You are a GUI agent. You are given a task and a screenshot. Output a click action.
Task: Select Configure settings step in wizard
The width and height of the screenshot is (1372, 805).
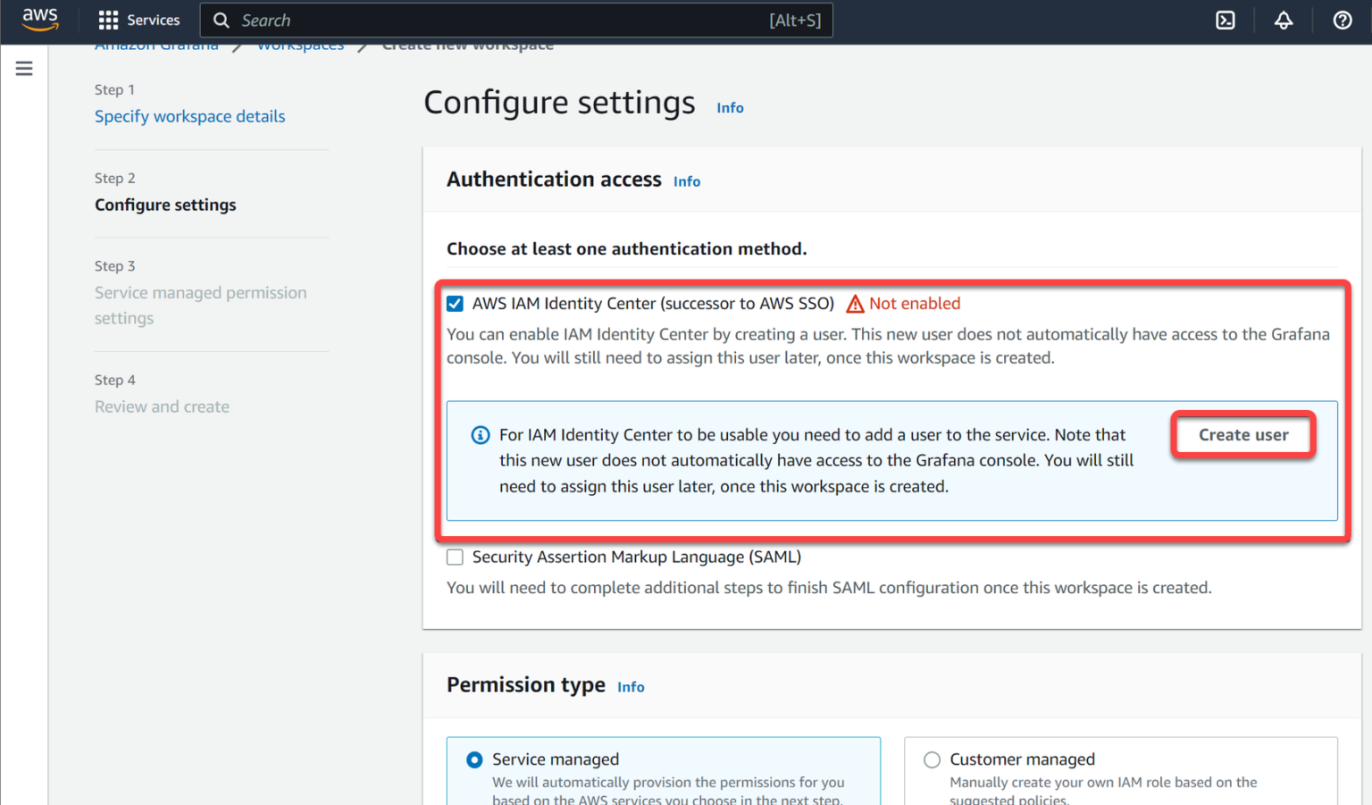(x=165, y=205)
